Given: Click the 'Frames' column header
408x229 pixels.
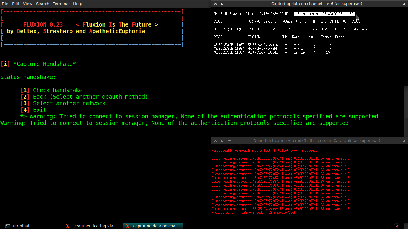Looking at the screenshot, I should tap(326, 37).
